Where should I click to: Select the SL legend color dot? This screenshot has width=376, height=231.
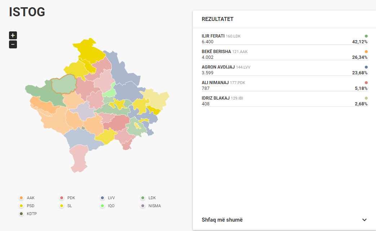click(x=62, y=206)
